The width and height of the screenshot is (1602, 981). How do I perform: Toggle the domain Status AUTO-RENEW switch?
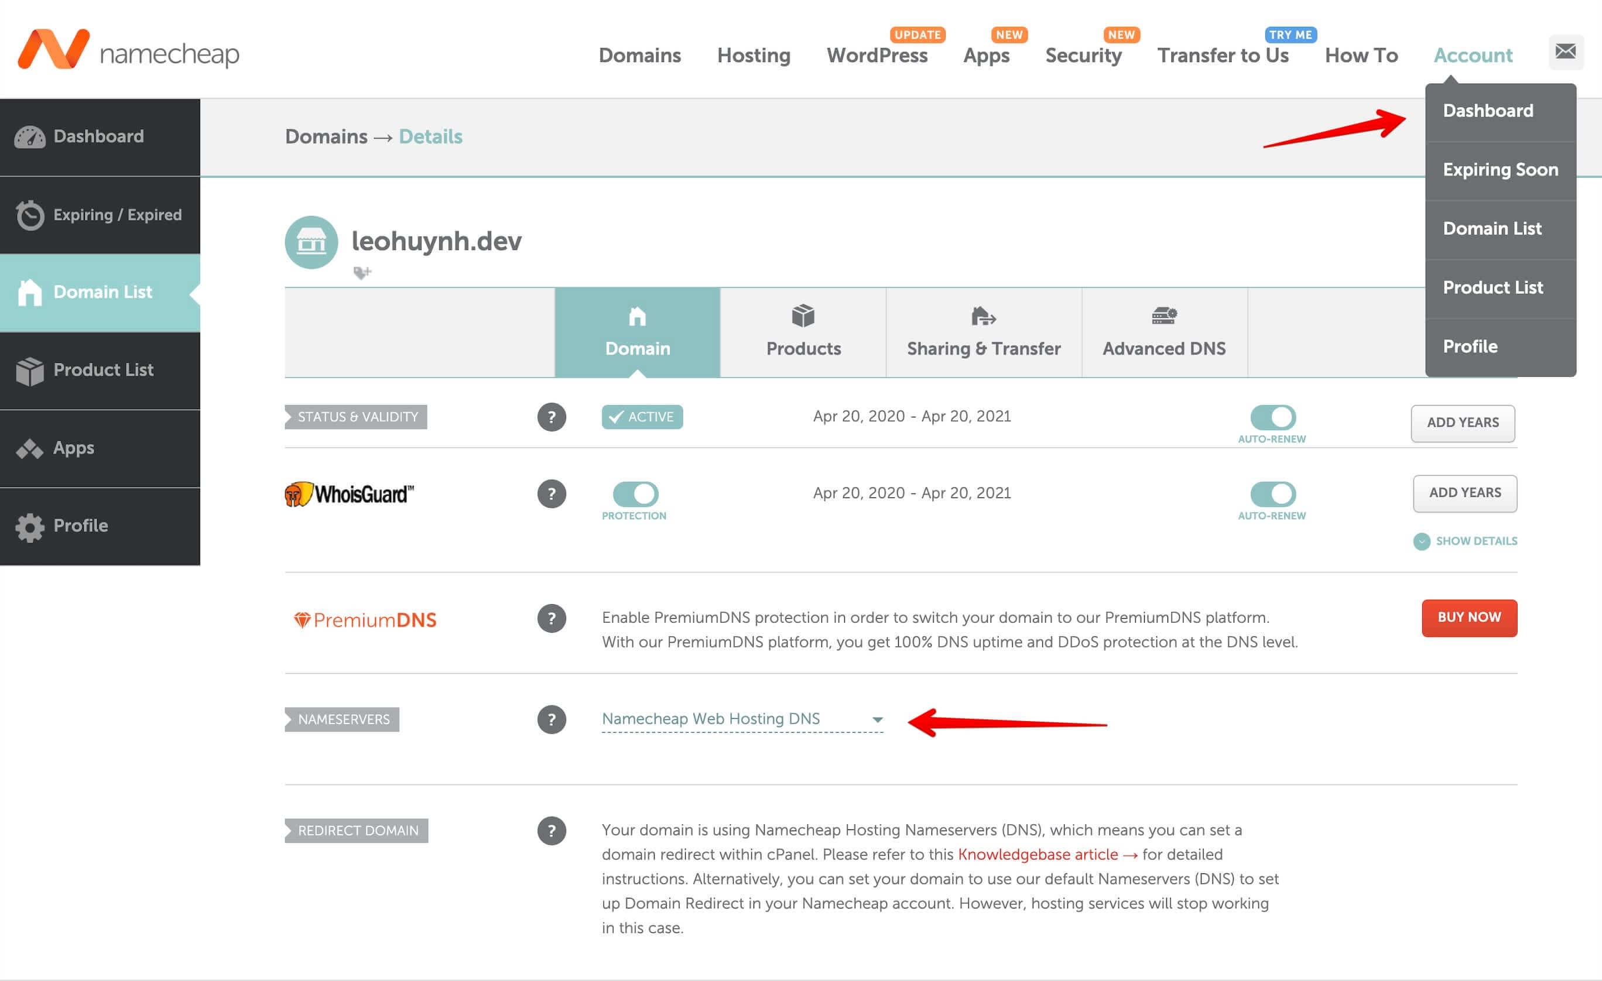[x=1272, y=415]
